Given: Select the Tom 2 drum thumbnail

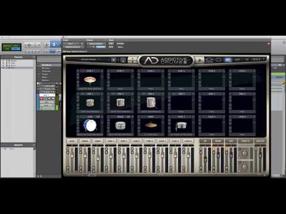Looking at the screenshot, I should 120,103.
